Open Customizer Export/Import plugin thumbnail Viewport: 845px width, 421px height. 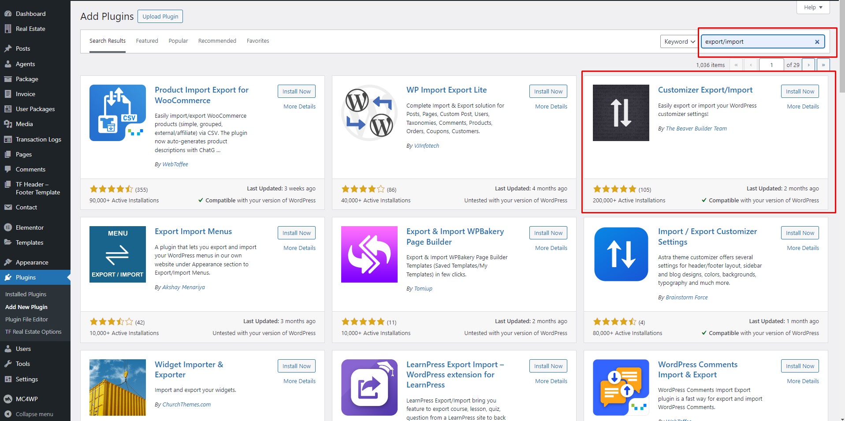coord(621,113)
